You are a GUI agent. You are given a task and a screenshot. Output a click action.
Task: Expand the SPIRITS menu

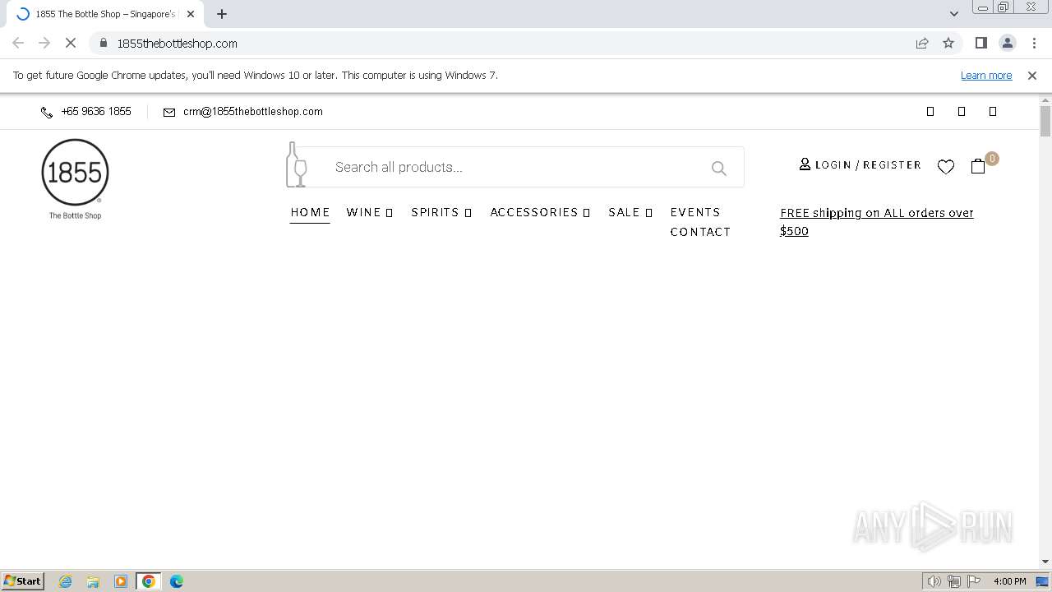click(x=441, y=212)
